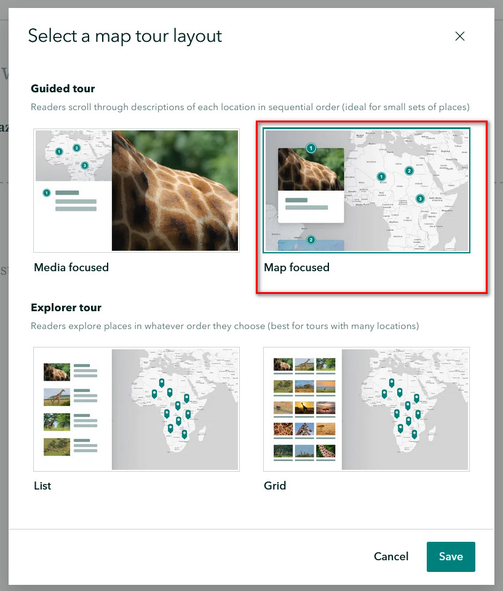This screenshot has width=503, height=591.
Task: Click the Grid layout label
Action: point(275,485)
